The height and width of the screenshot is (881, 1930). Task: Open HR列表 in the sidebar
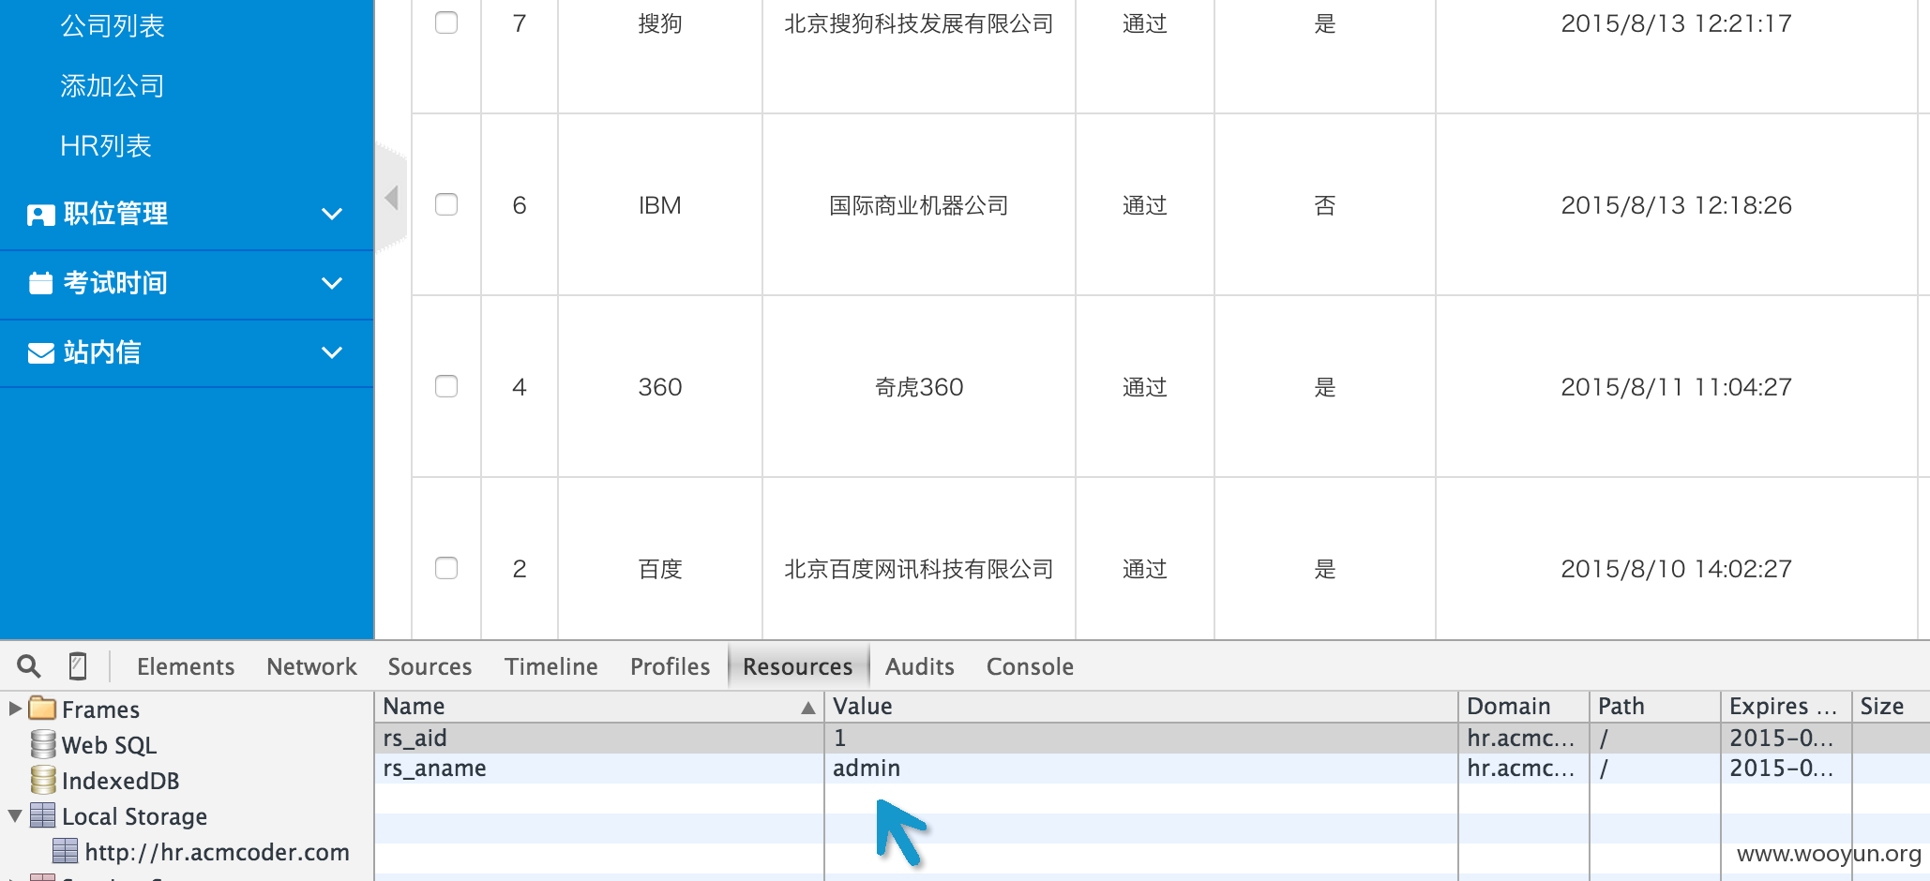point(105,146)
